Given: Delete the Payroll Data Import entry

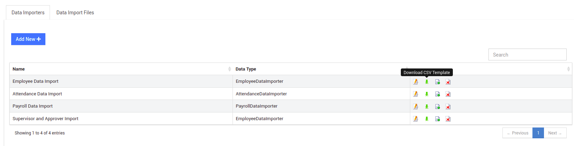Looking at the screenshot, I should pos(448,107).
